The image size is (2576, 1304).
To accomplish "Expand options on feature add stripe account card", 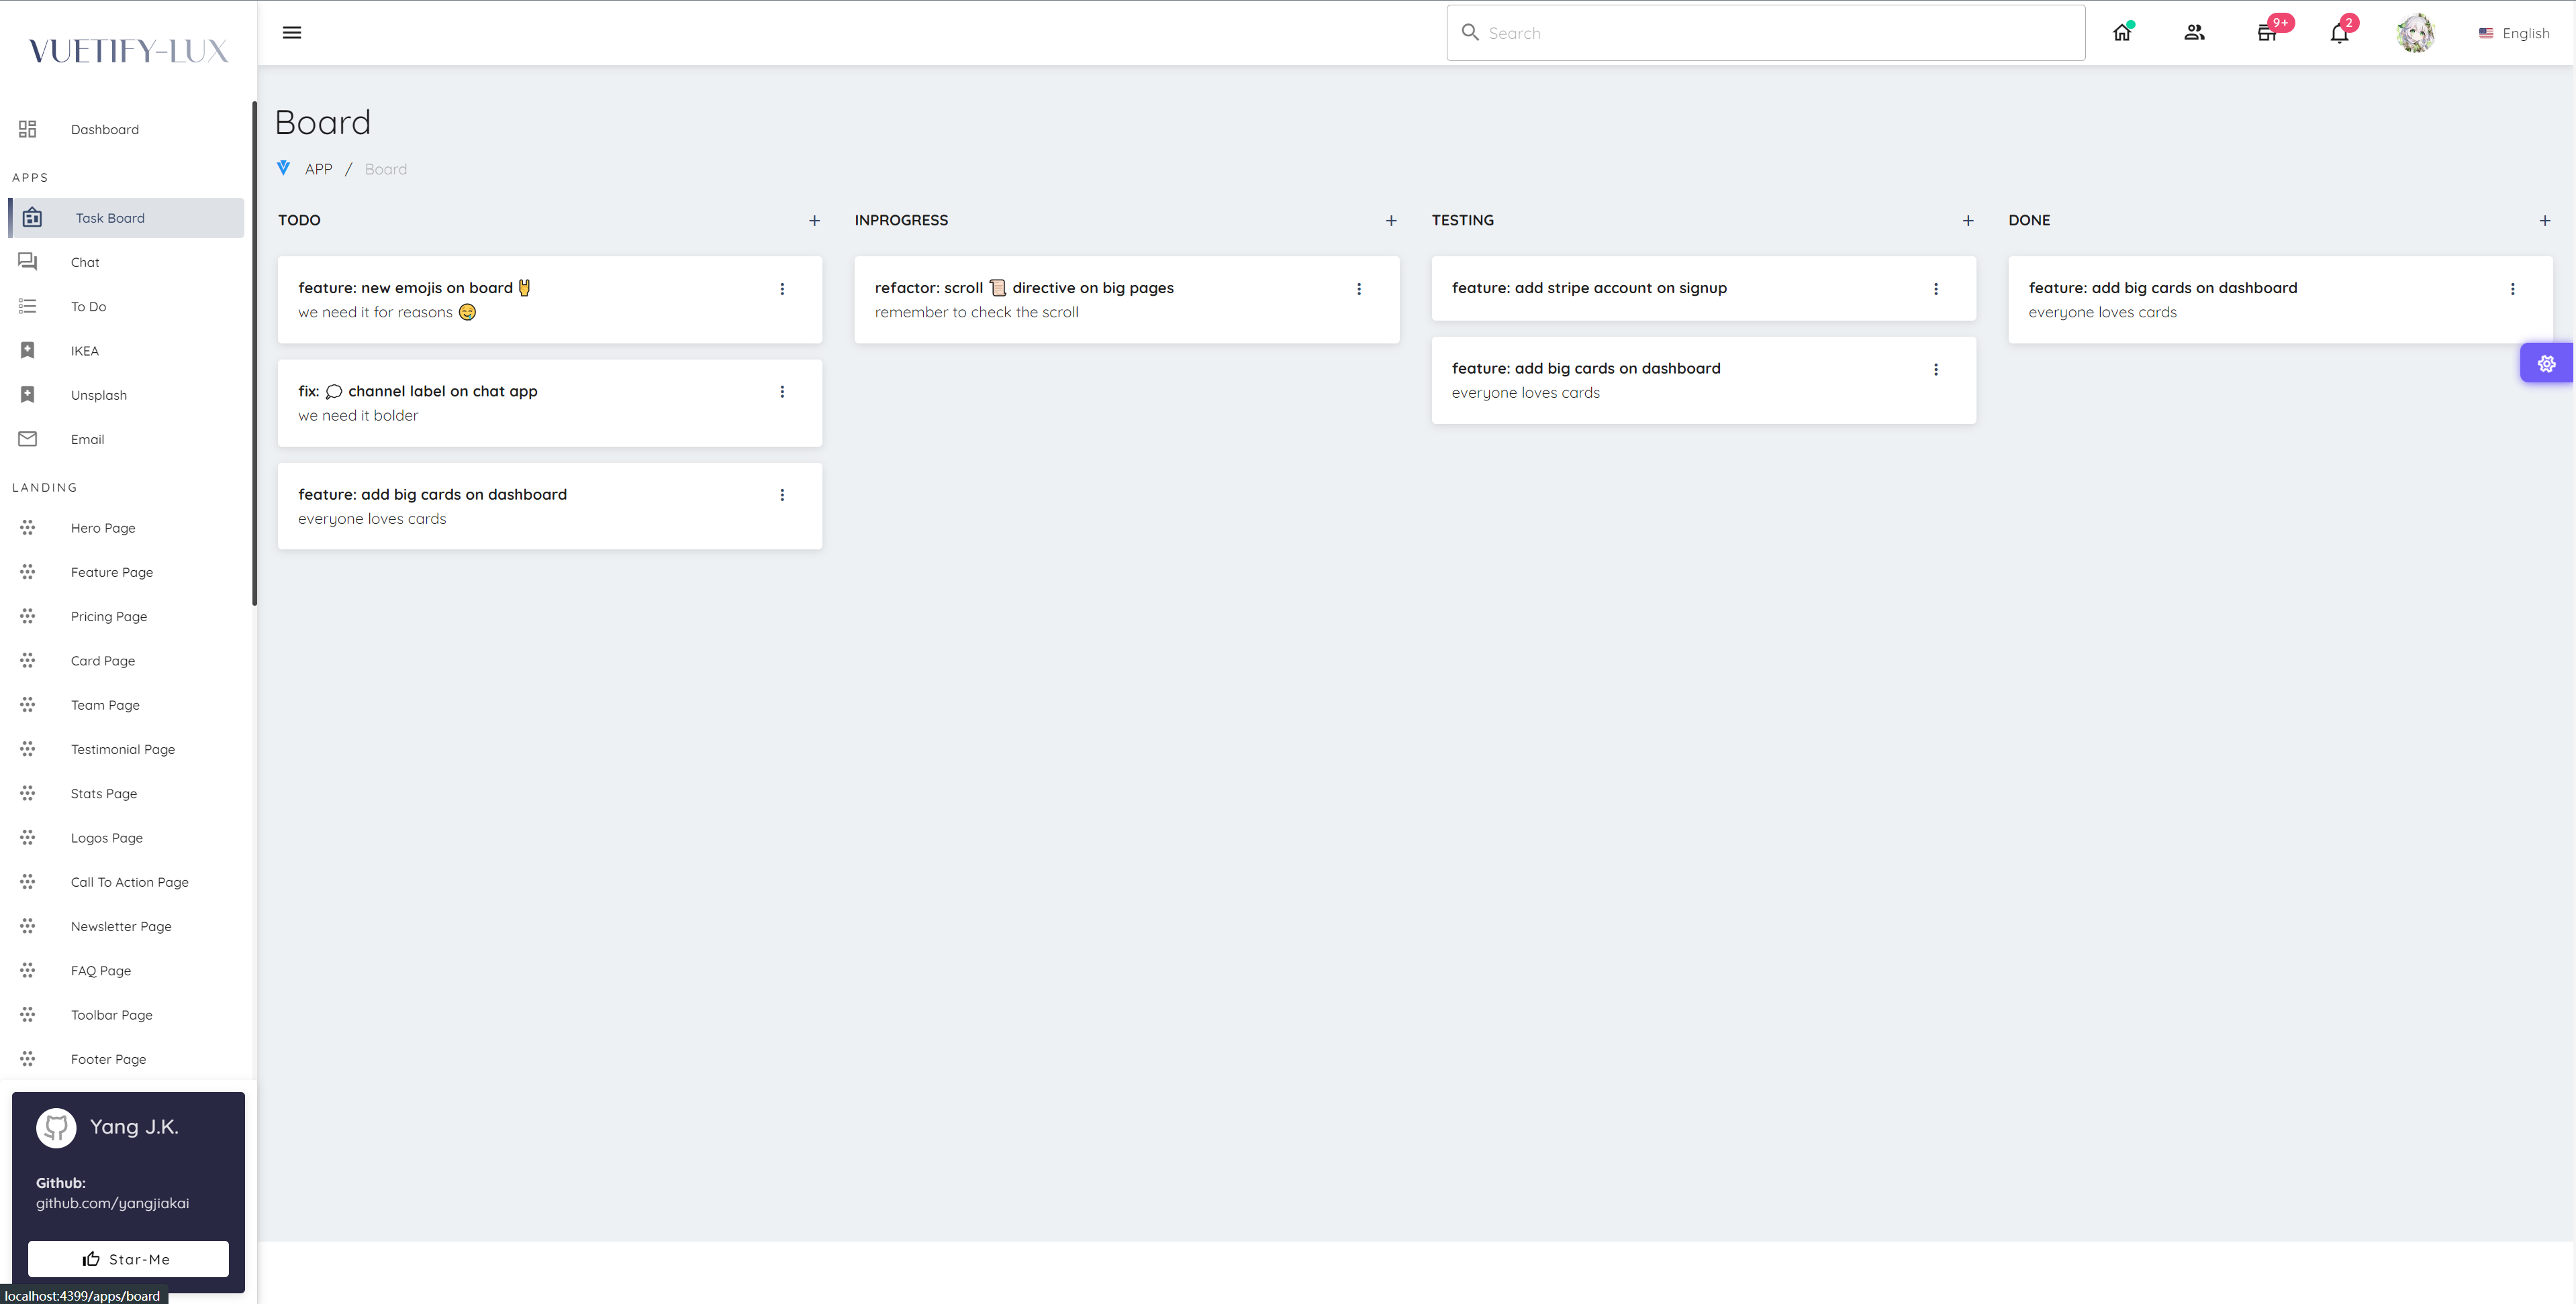I will pyautogui.click(x=1937, y=288).
